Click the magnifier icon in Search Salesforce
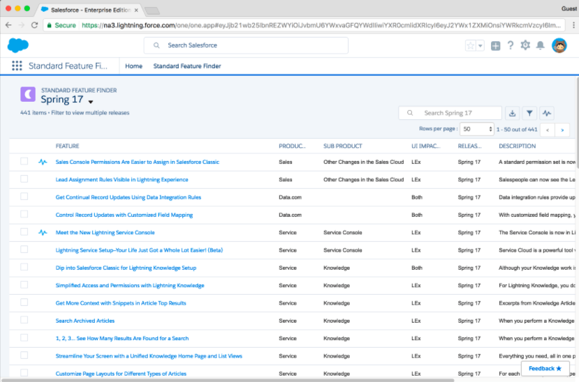The image size is (579, 382). (x=156, y=45)
